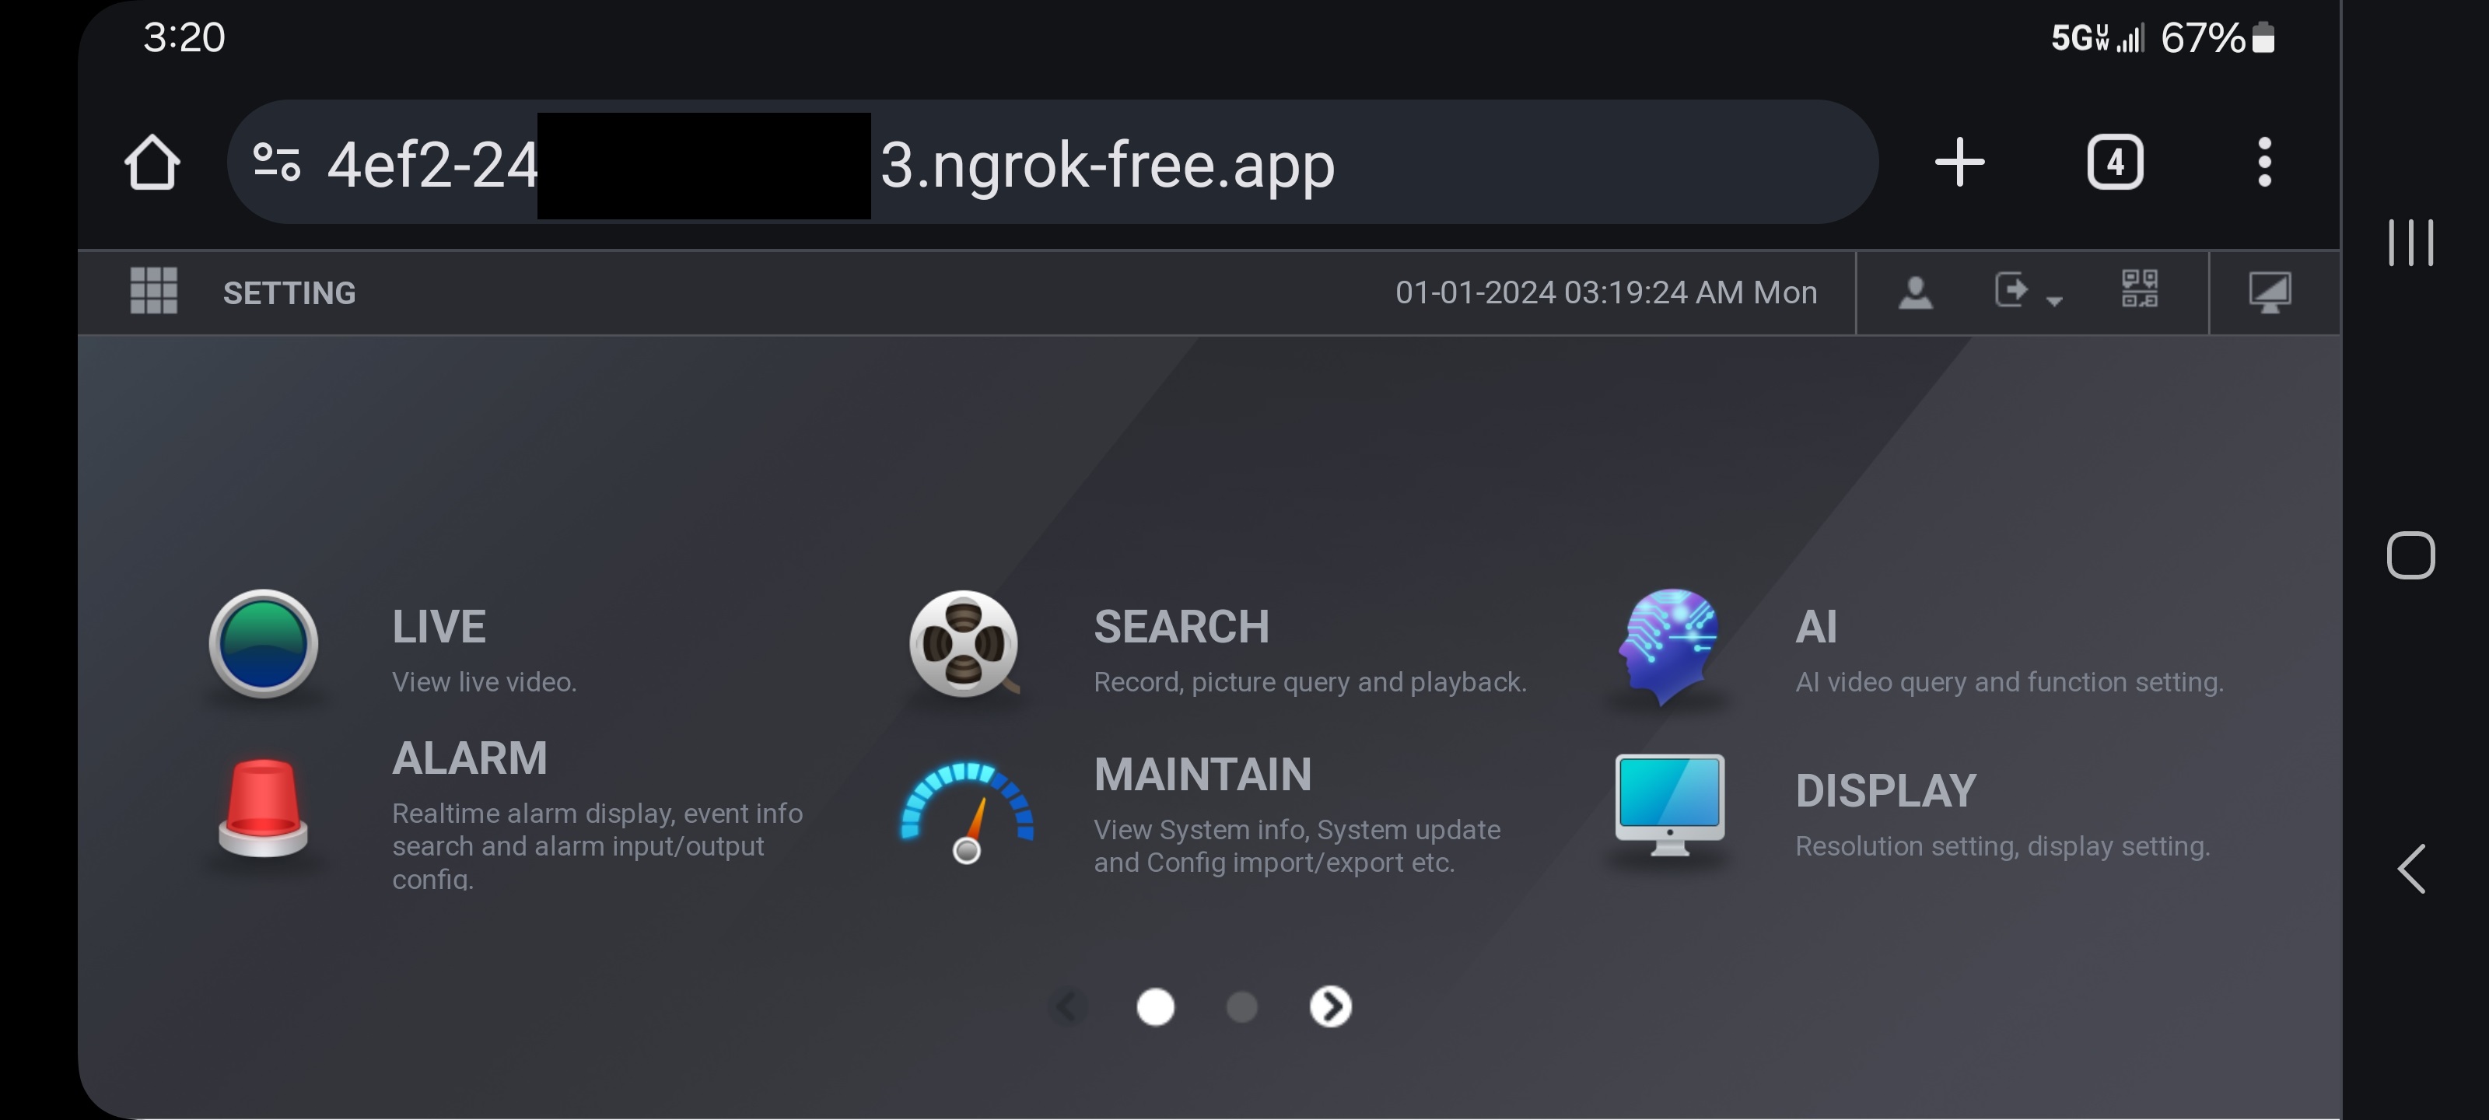Click the monitor preview icon in header
The height and width of the screenshot is (1120, 2489).
pos(2270,292)
